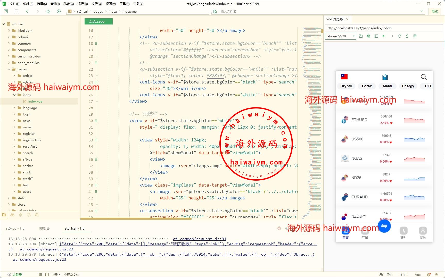Image resolution: width=445 pixels, height=278 pixels.
Task: Switch to the 控制台 console tab
Action: (x=44, y=228)
